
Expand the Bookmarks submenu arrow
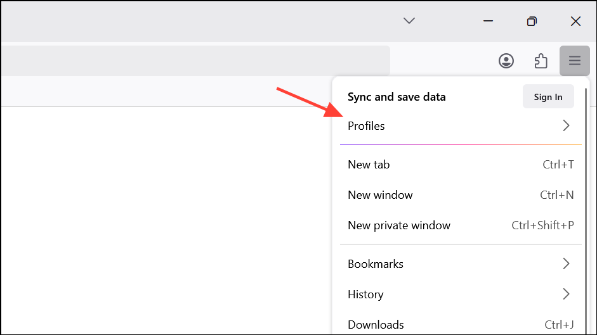(x=566, y=263)
